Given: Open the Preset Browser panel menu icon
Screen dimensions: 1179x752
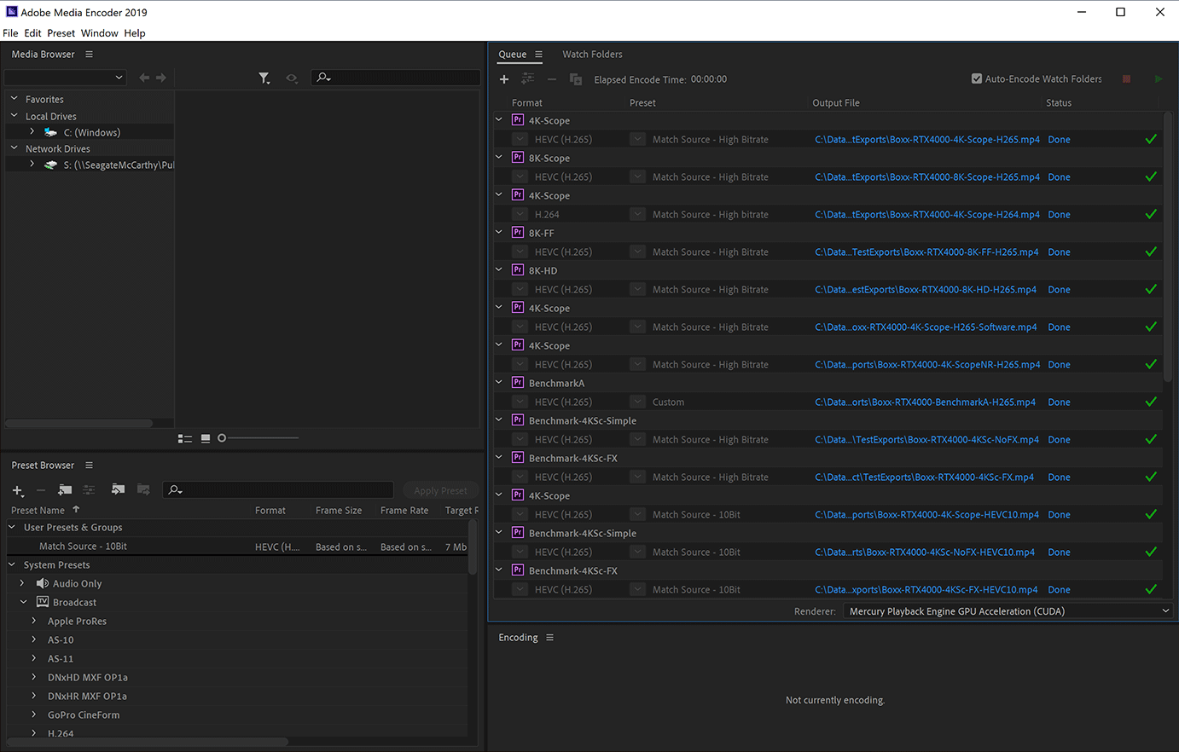Looking at the screenshot, I should [x=89, y=466].
